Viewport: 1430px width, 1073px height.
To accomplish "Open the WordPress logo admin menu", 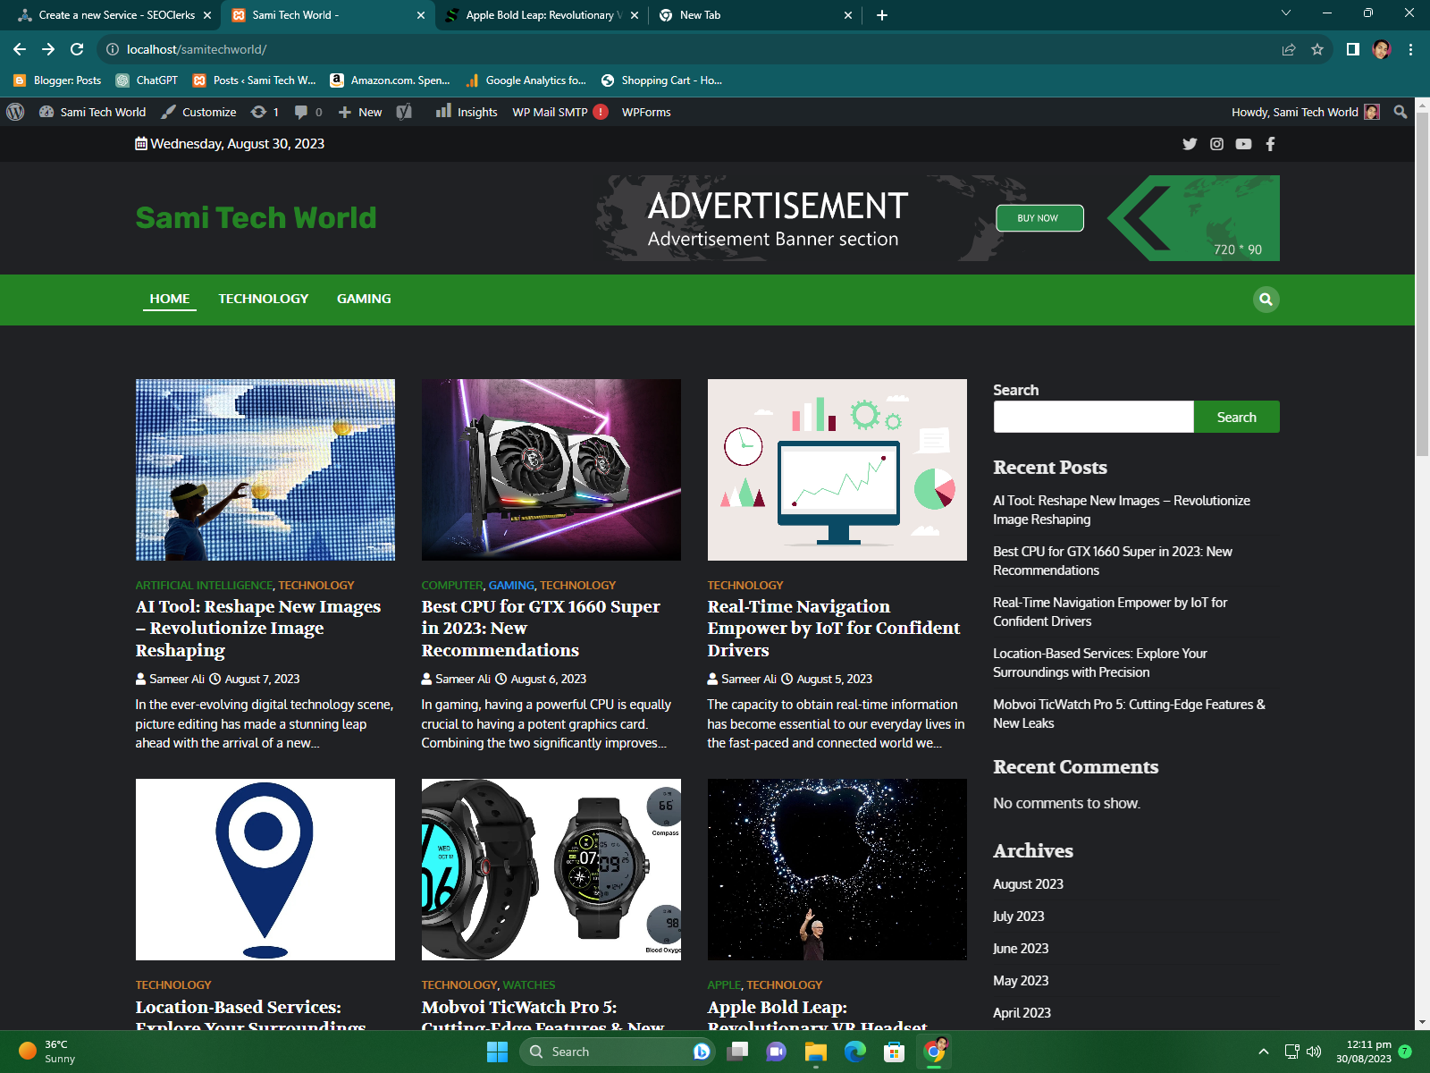I will pos(15,112).
